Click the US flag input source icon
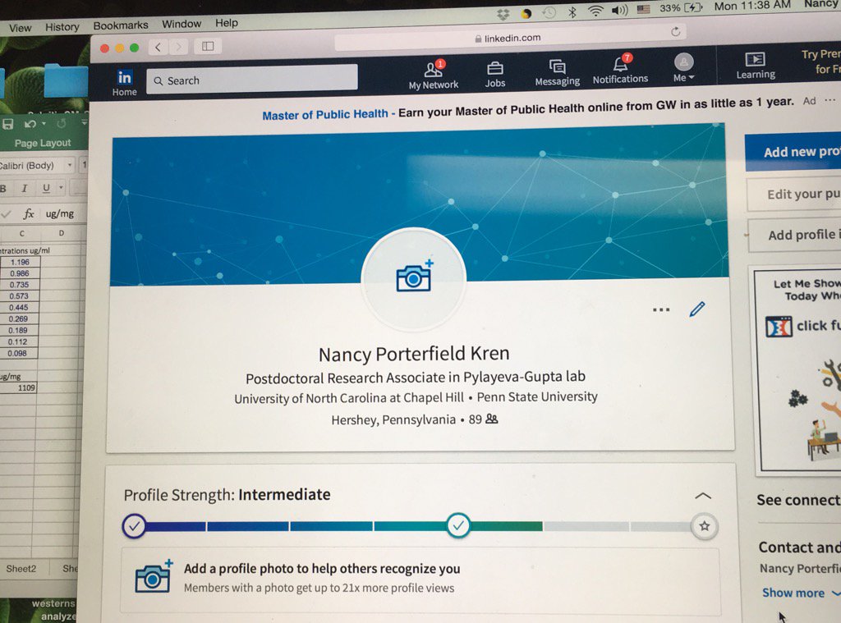The width and height of the screenshot is (841, 623). (x=643, y=9)
